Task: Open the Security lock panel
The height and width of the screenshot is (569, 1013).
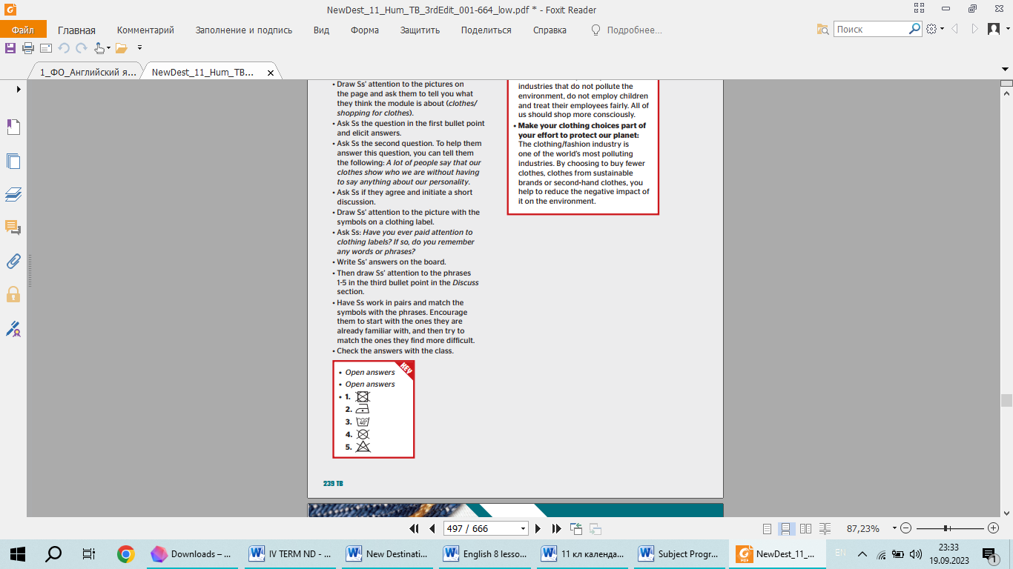Action: point(13,294)
